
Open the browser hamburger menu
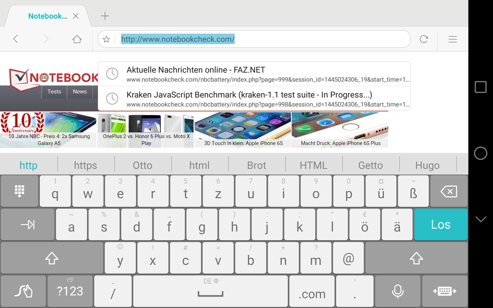point(453,39)
